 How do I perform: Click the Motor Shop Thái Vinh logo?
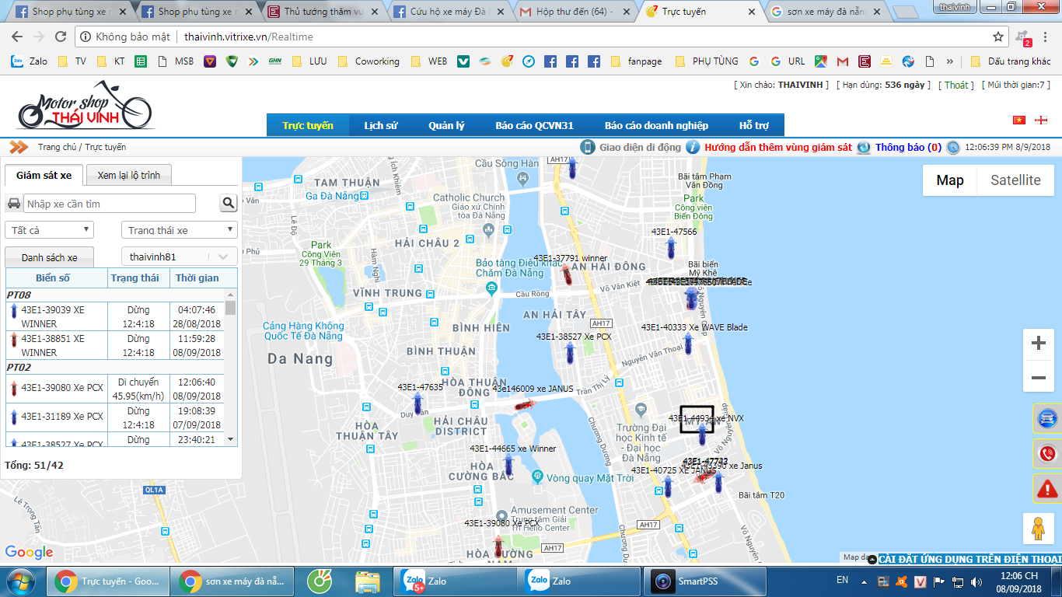85,106
